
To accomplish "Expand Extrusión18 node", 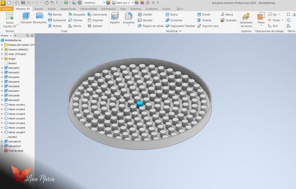I will click(x=2, y=142).
